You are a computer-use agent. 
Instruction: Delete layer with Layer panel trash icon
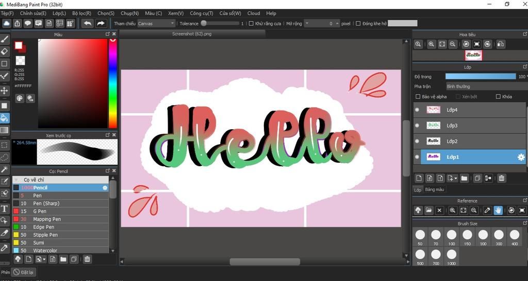click(x=501, y=178)
